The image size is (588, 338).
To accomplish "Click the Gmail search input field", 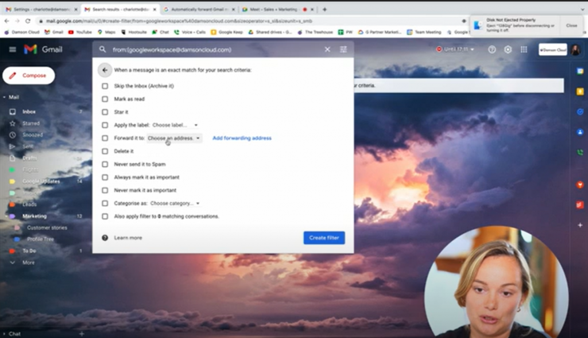I will tap(216, 49).
